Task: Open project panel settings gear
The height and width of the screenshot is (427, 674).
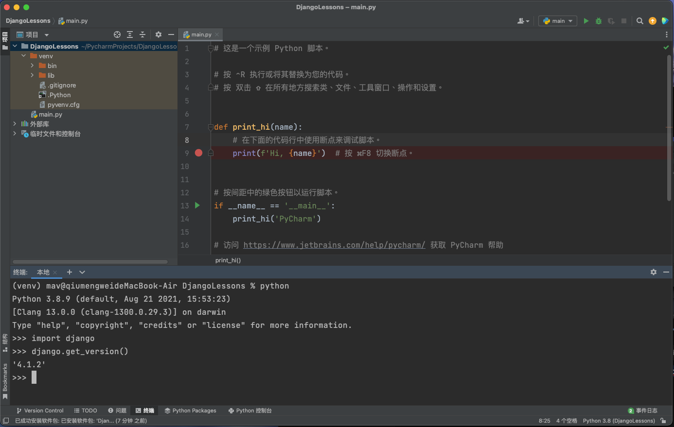Action: pos(159,34)
